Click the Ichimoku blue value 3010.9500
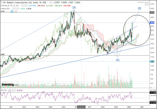Viewport: 157px width, 109px height. coord(32,6)
